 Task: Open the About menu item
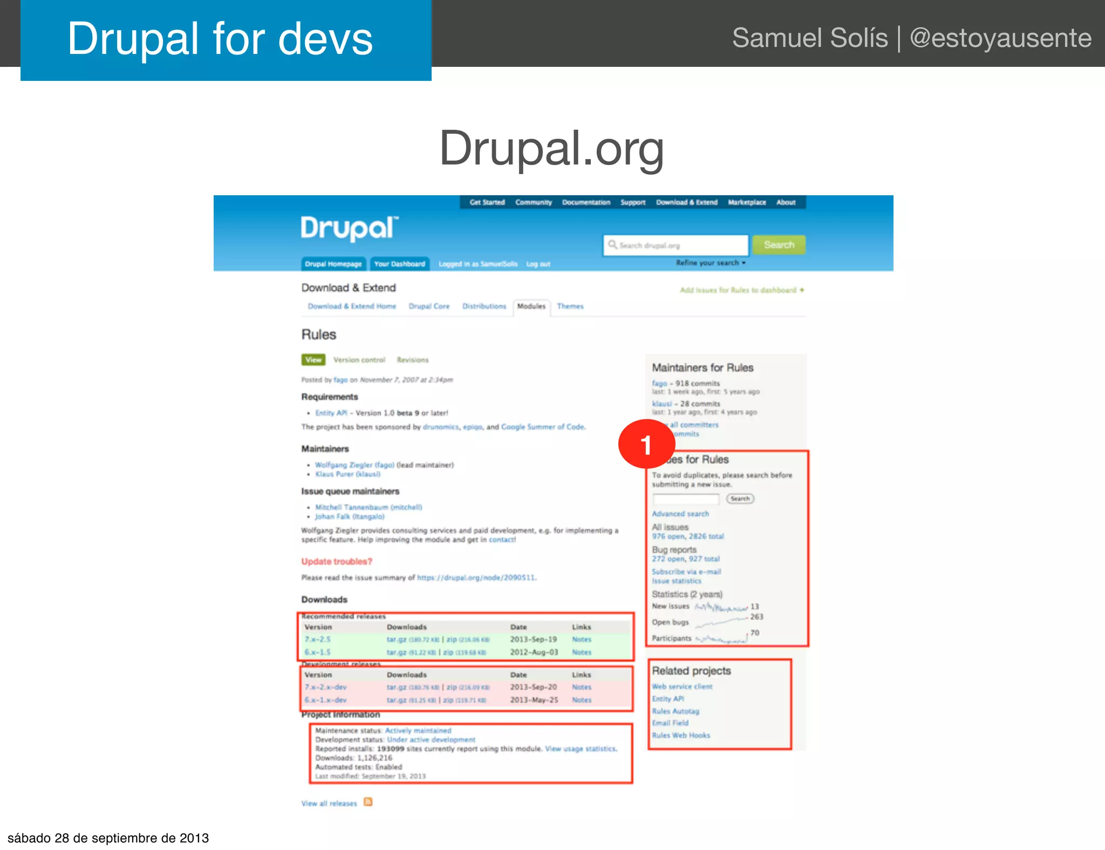[x=786, y=202]
